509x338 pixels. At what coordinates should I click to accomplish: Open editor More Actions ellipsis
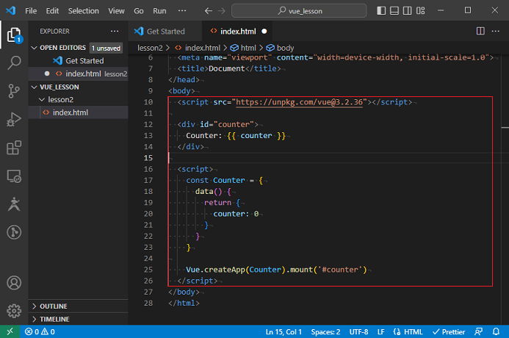pos(495,31)
